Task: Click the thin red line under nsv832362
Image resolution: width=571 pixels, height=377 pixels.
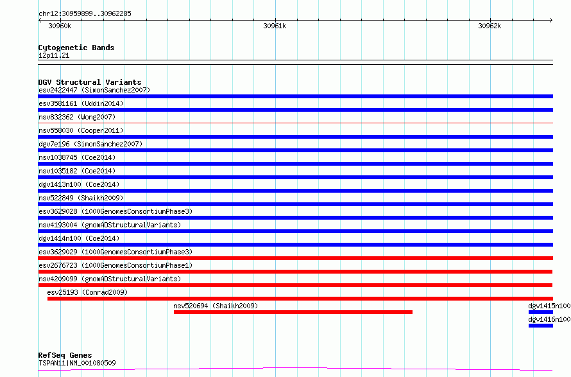Action: [x=295, y=123]
